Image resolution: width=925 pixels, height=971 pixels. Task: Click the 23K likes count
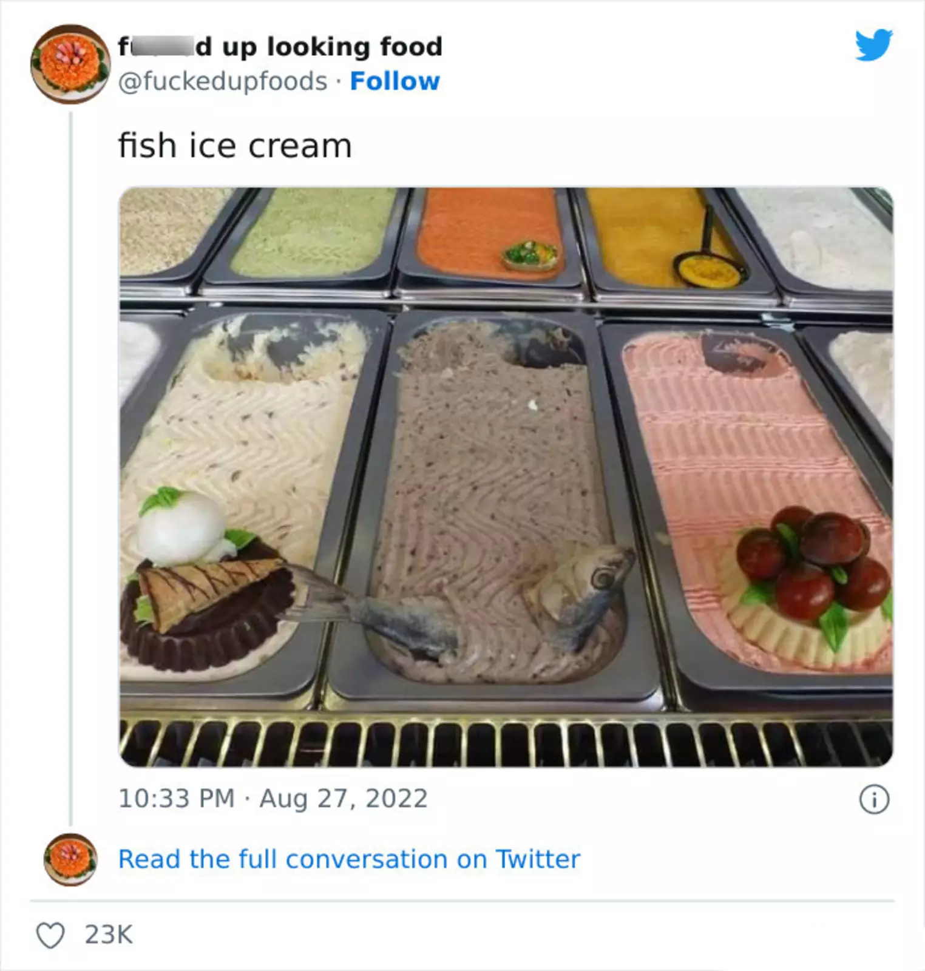109,935
